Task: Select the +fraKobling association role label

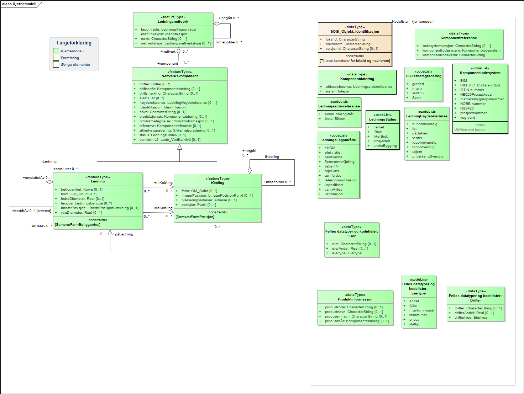Action: click(x=163, y=208)
